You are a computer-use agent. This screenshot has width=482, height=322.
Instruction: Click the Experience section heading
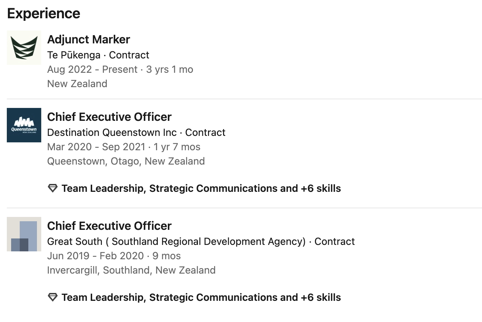click(44, 14)
